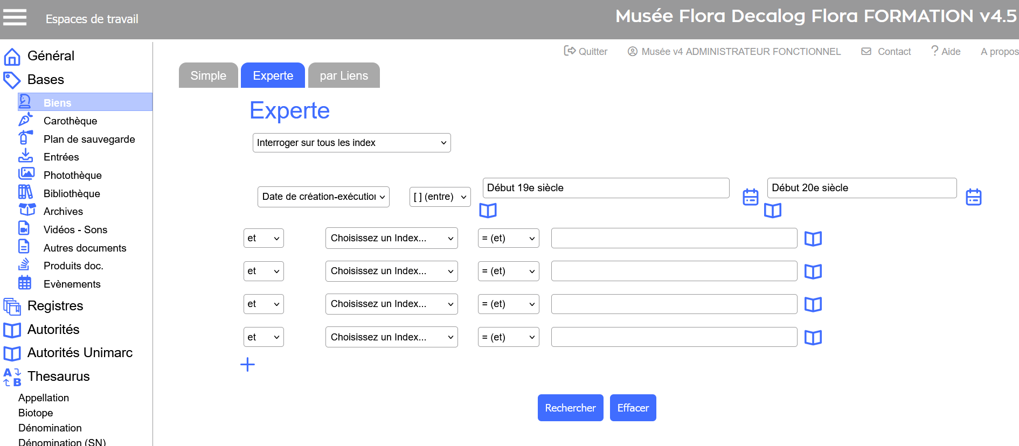The height and width of the screenshot is (446, 1019).
Task: Open the '[ ] (entre)' operator dropdown
Action: point(440,197)
